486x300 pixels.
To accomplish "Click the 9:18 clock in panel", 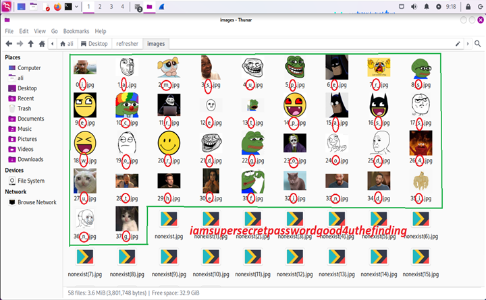I will tap(451, 7).
